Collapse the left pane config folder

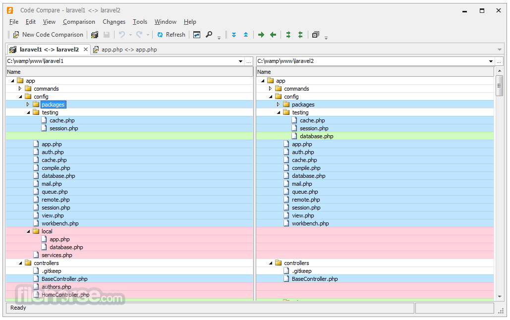(x=20, y=97)
